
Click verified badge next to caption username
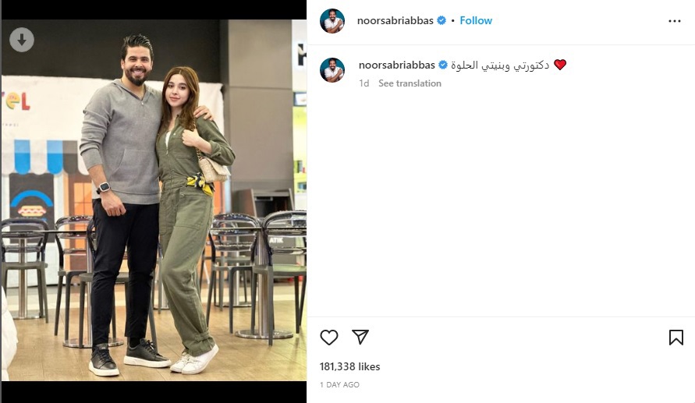443,65
